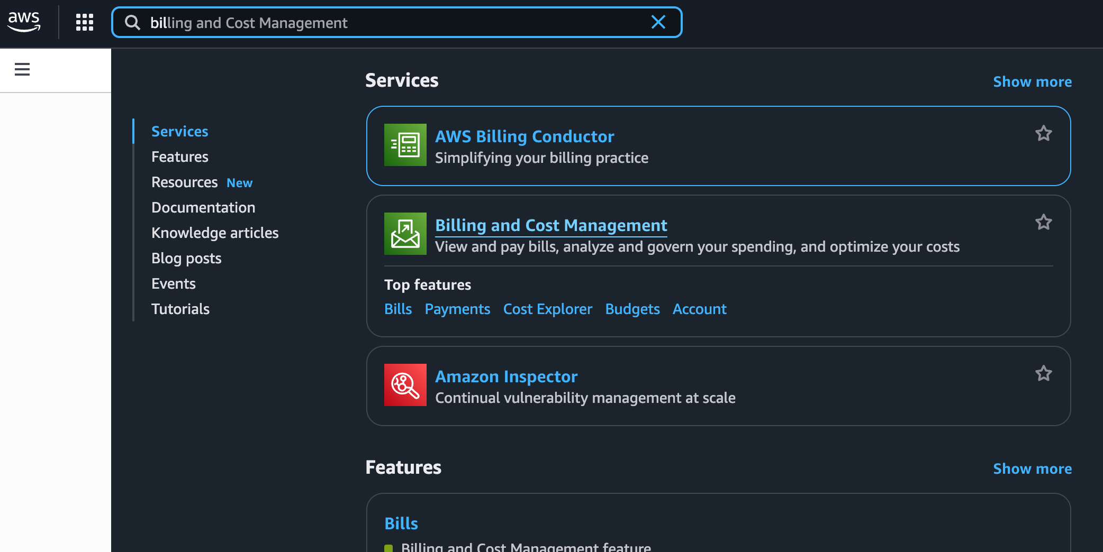Click the Billing and Cost Management envelope icon
1103x552 pixels.
pos(405,234)
